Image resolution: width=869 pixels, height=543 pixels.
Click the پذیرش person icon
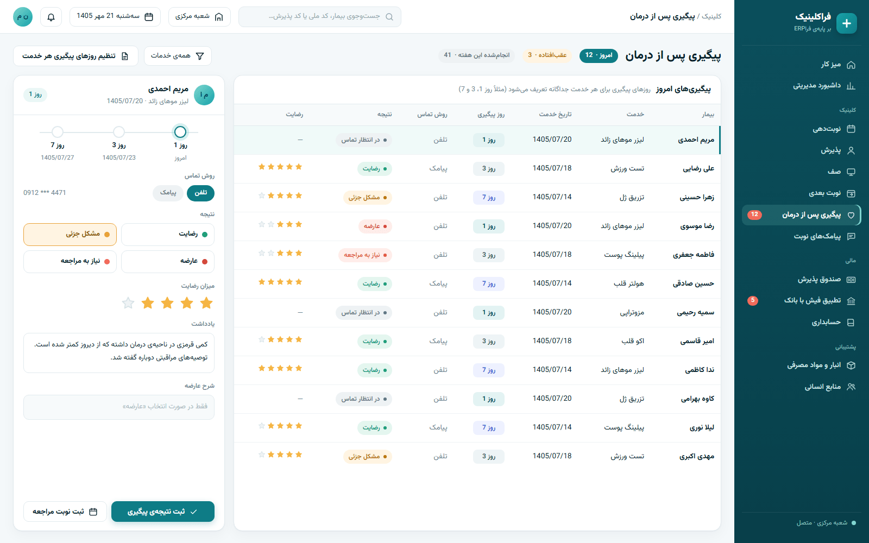tap(851, 150)
